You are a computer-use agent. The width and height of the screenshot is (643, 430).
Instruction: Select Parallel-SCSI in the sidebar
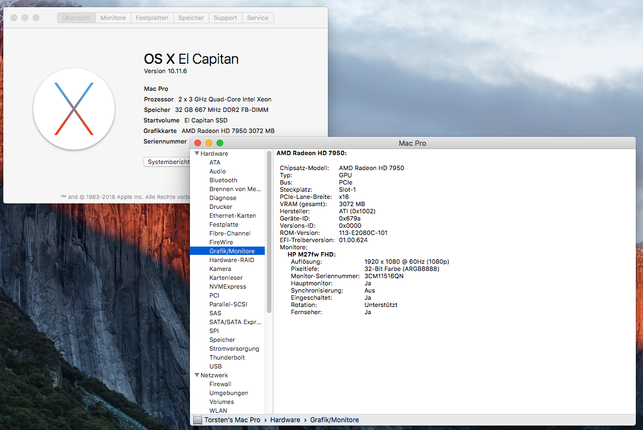[x=228, y=304]
